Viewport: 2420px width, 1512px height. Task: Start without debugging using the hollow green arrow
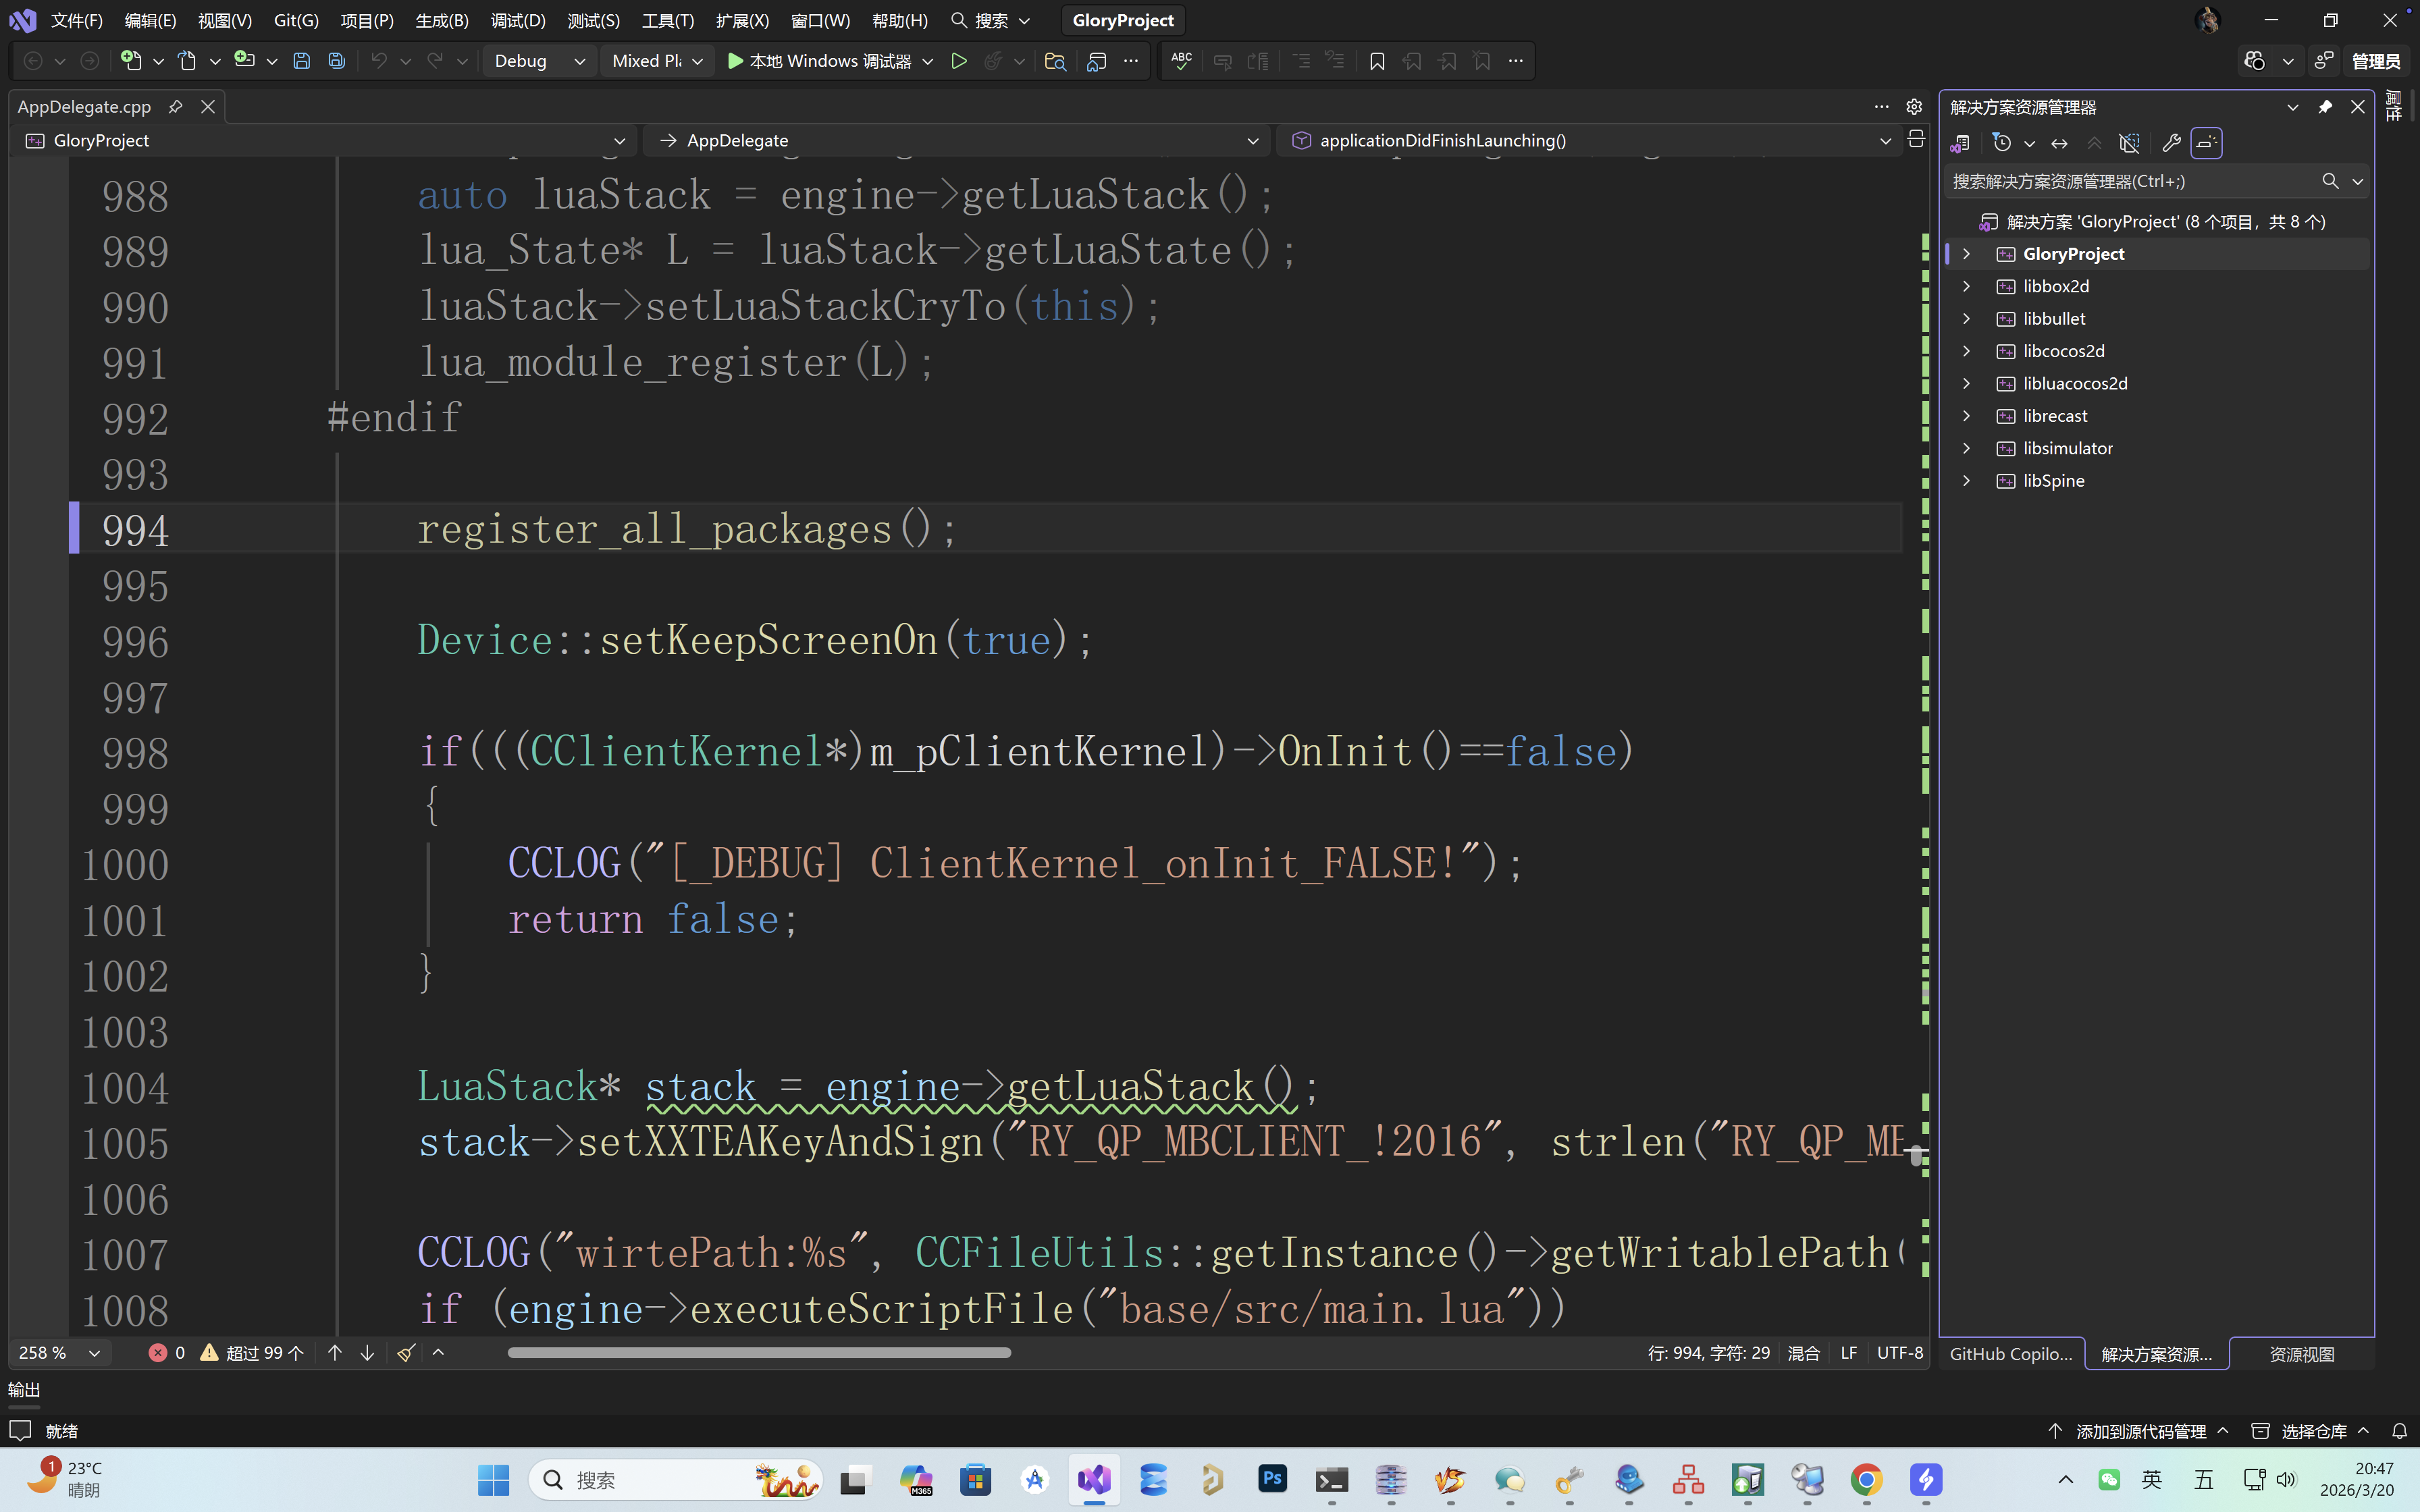tap(958, 61)
